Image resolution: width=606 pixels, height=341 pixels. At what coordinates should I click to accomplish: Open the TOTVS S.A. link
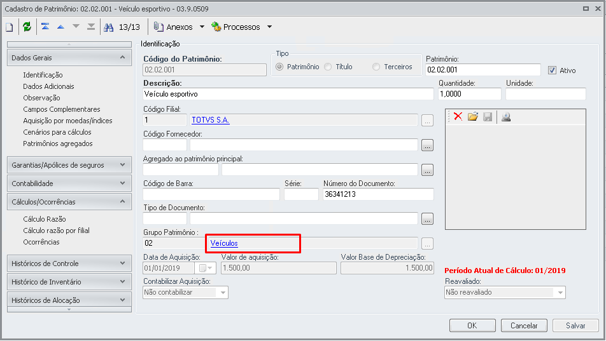(x=211, y=120)
